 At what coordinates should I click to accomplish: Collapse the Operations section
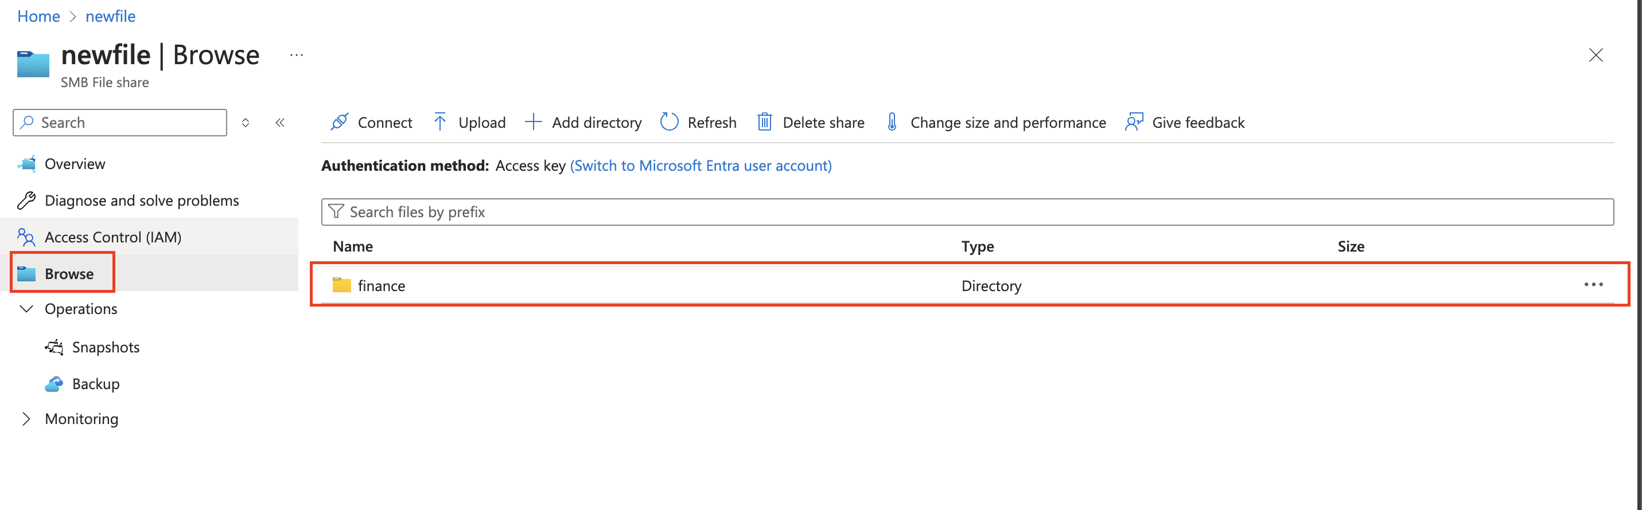(27, 309)
